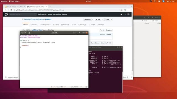This screenshot has width=177, height=99.
Task: Open InductiveComputerScience owner link
Action: (x=34, y=19)
